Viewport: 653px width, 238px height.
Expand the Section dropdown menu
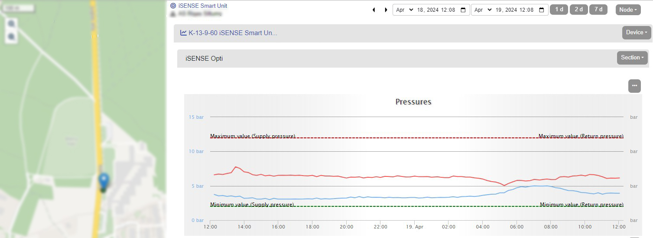point(632,58)
